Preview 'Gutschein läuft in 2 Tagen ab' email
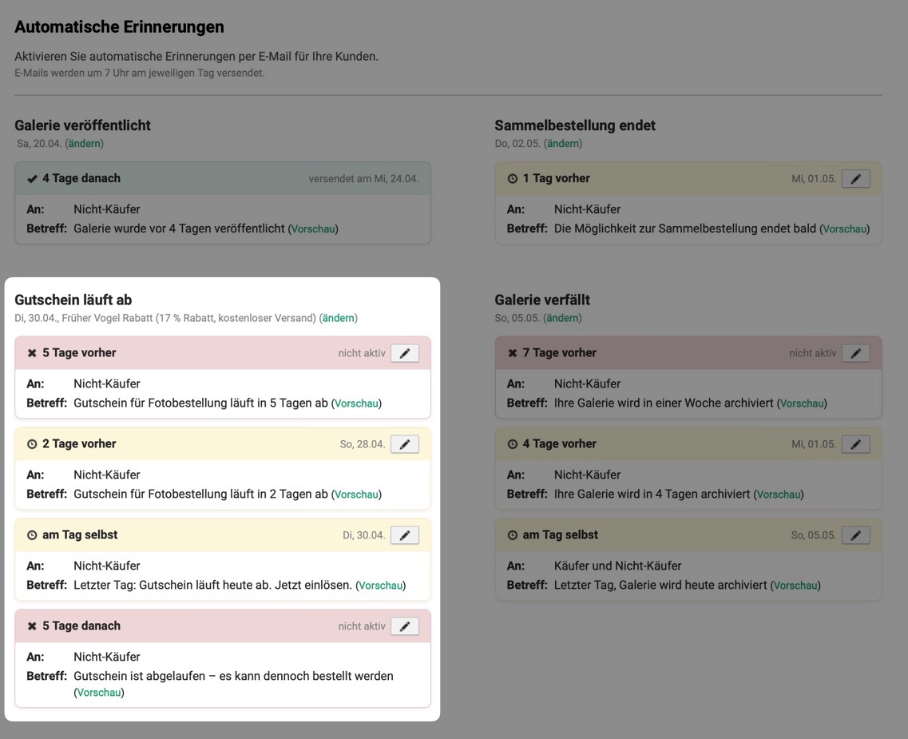This screenshot has height=739, width=908. coord(356,495)
